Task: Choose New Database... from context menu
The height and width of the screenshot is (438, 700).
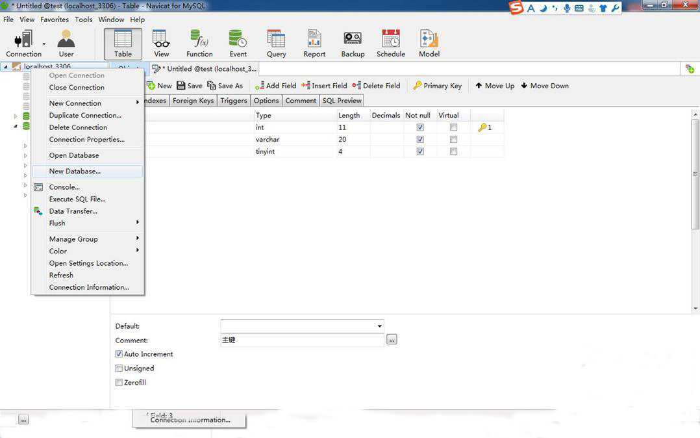Action: [x=88, y=171]
